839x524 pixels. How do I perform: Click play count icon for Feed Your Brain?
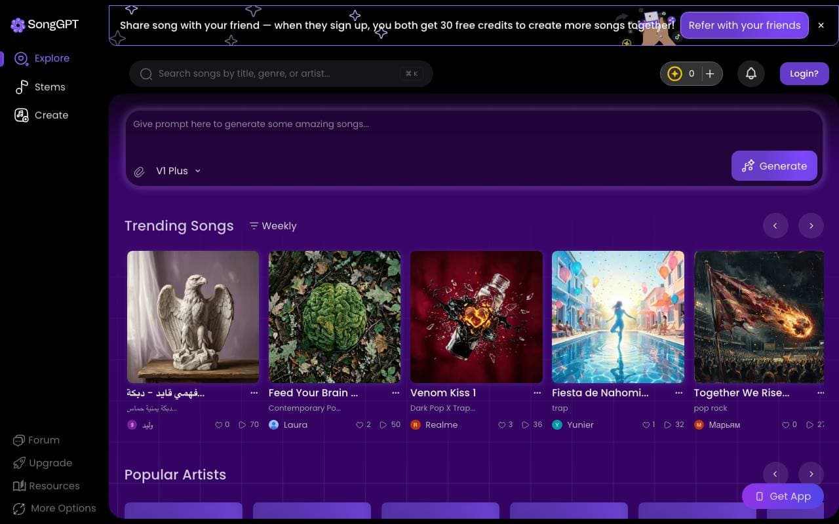(x=383, y=425)
